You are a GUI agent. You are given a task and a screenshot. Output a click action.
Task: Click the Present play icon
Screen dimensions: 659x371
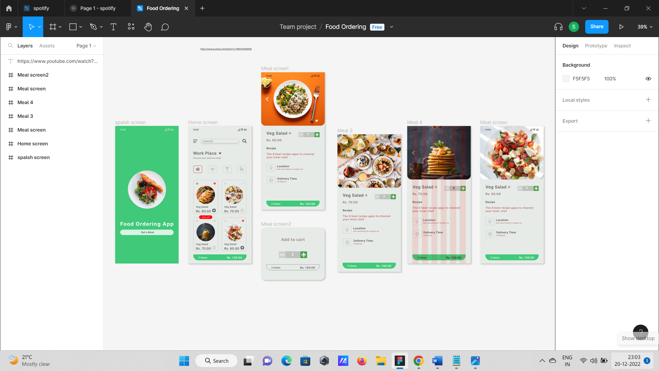(621, 27)
